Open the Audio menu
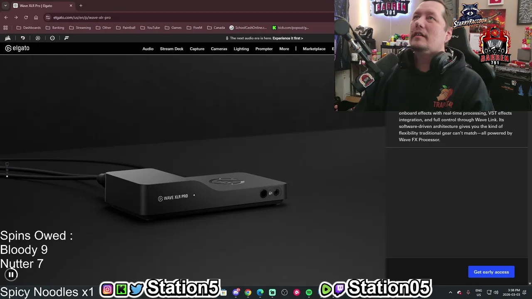This screenshot has height=299, width=532. 148,49
